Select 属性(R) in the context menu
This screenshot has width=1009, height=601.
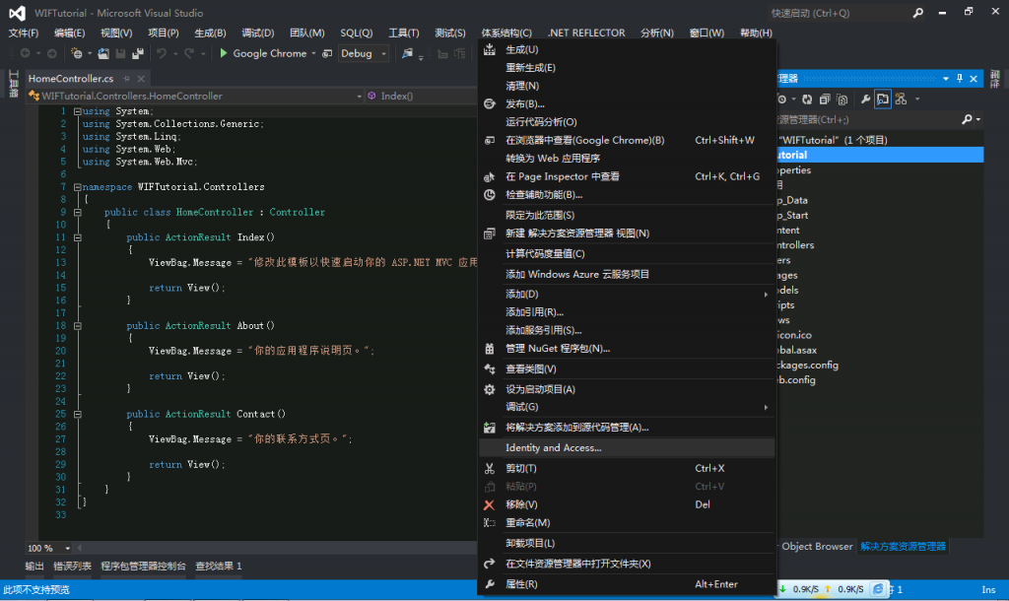tap(627, 584)
